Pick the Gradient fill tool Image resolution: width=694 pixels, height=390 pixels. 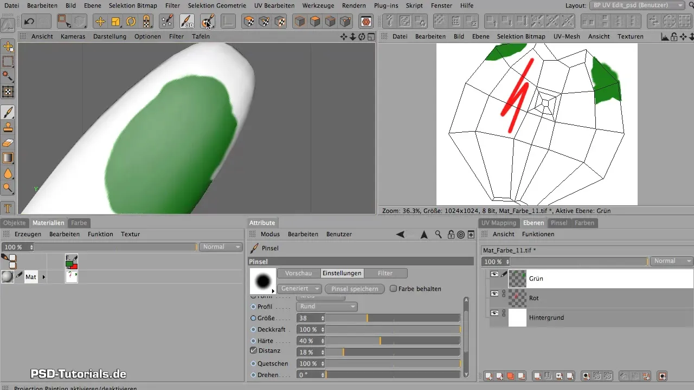(x=8, y=158)
